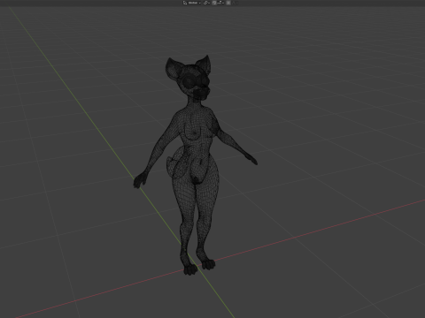Open the Pivot Point dropdown in the header
The width and height of the screenshot is (425, 318).
[206, 3]
